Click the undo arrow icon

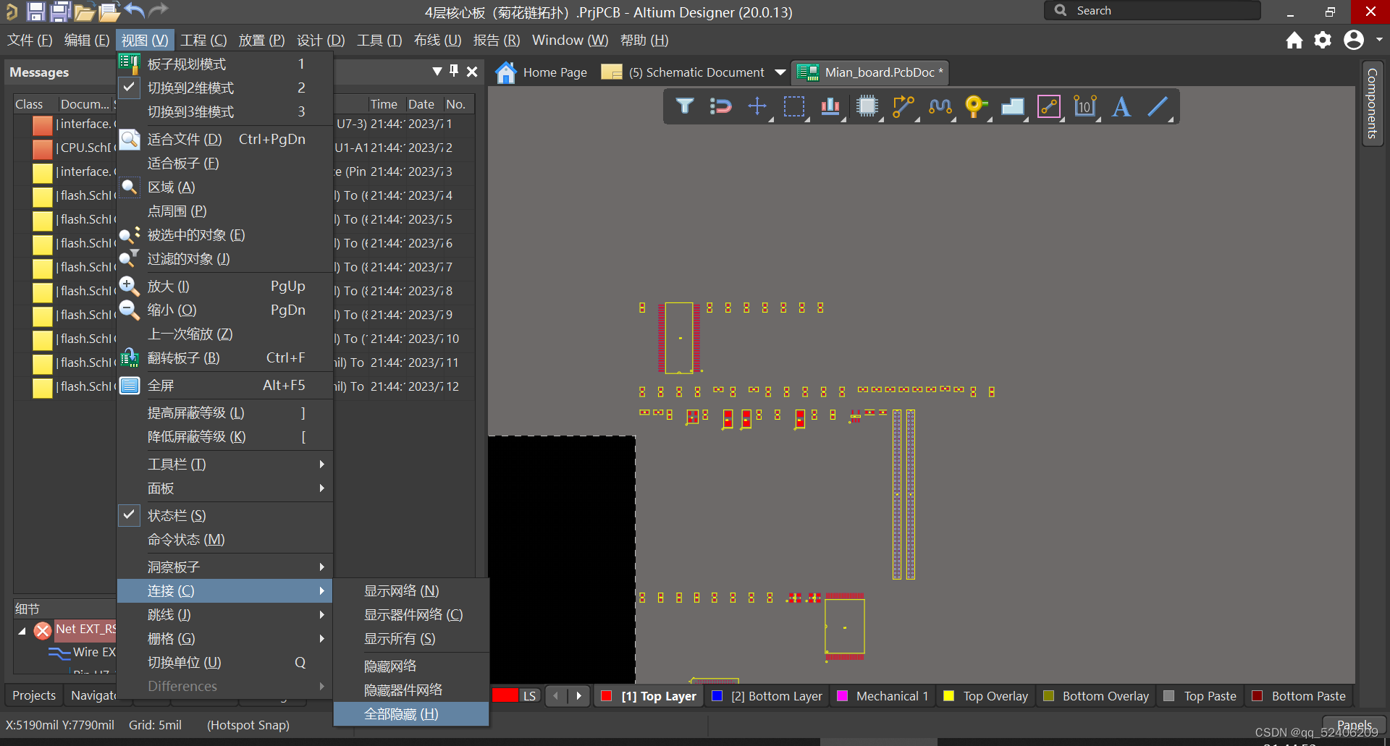(x=134, y=10)
